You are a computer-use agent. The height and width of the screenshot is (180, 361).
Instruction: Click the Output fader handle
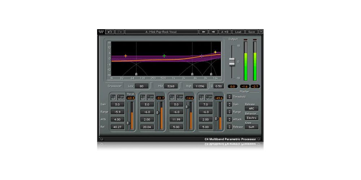click(232, 62)
